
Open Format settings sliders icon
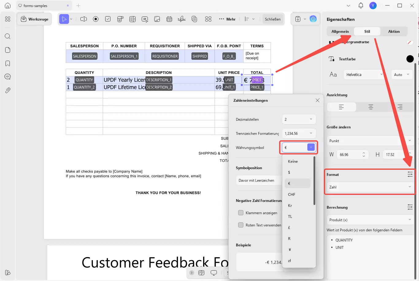pos(410,174)
